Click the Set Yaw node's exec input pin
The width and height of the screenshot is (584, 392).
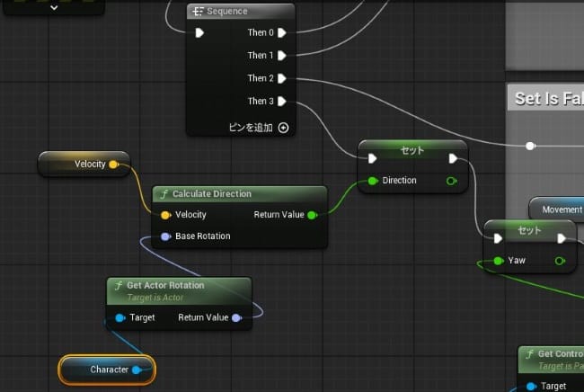click(x=498, y=238)
